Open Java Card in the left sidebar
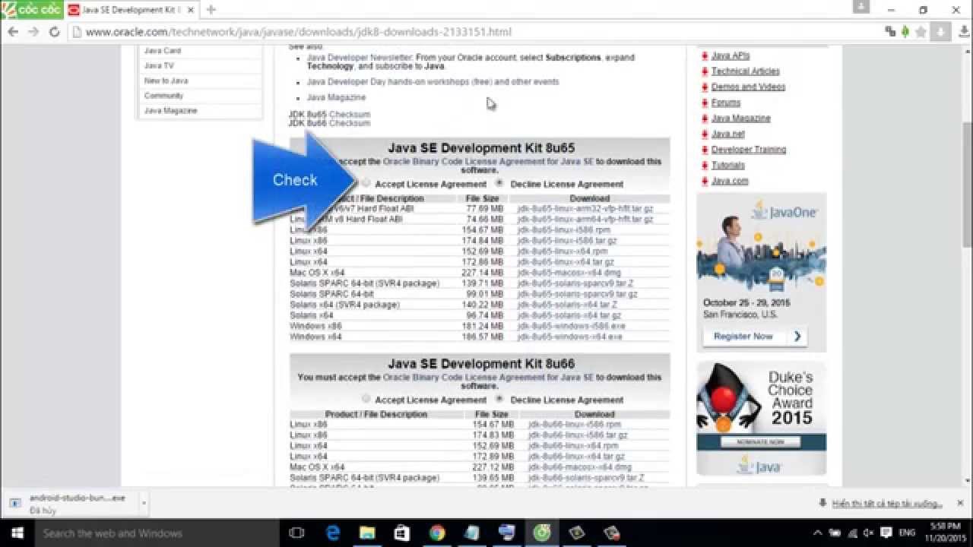This screenshot has height=547, width=973. [x=163, y=51]
